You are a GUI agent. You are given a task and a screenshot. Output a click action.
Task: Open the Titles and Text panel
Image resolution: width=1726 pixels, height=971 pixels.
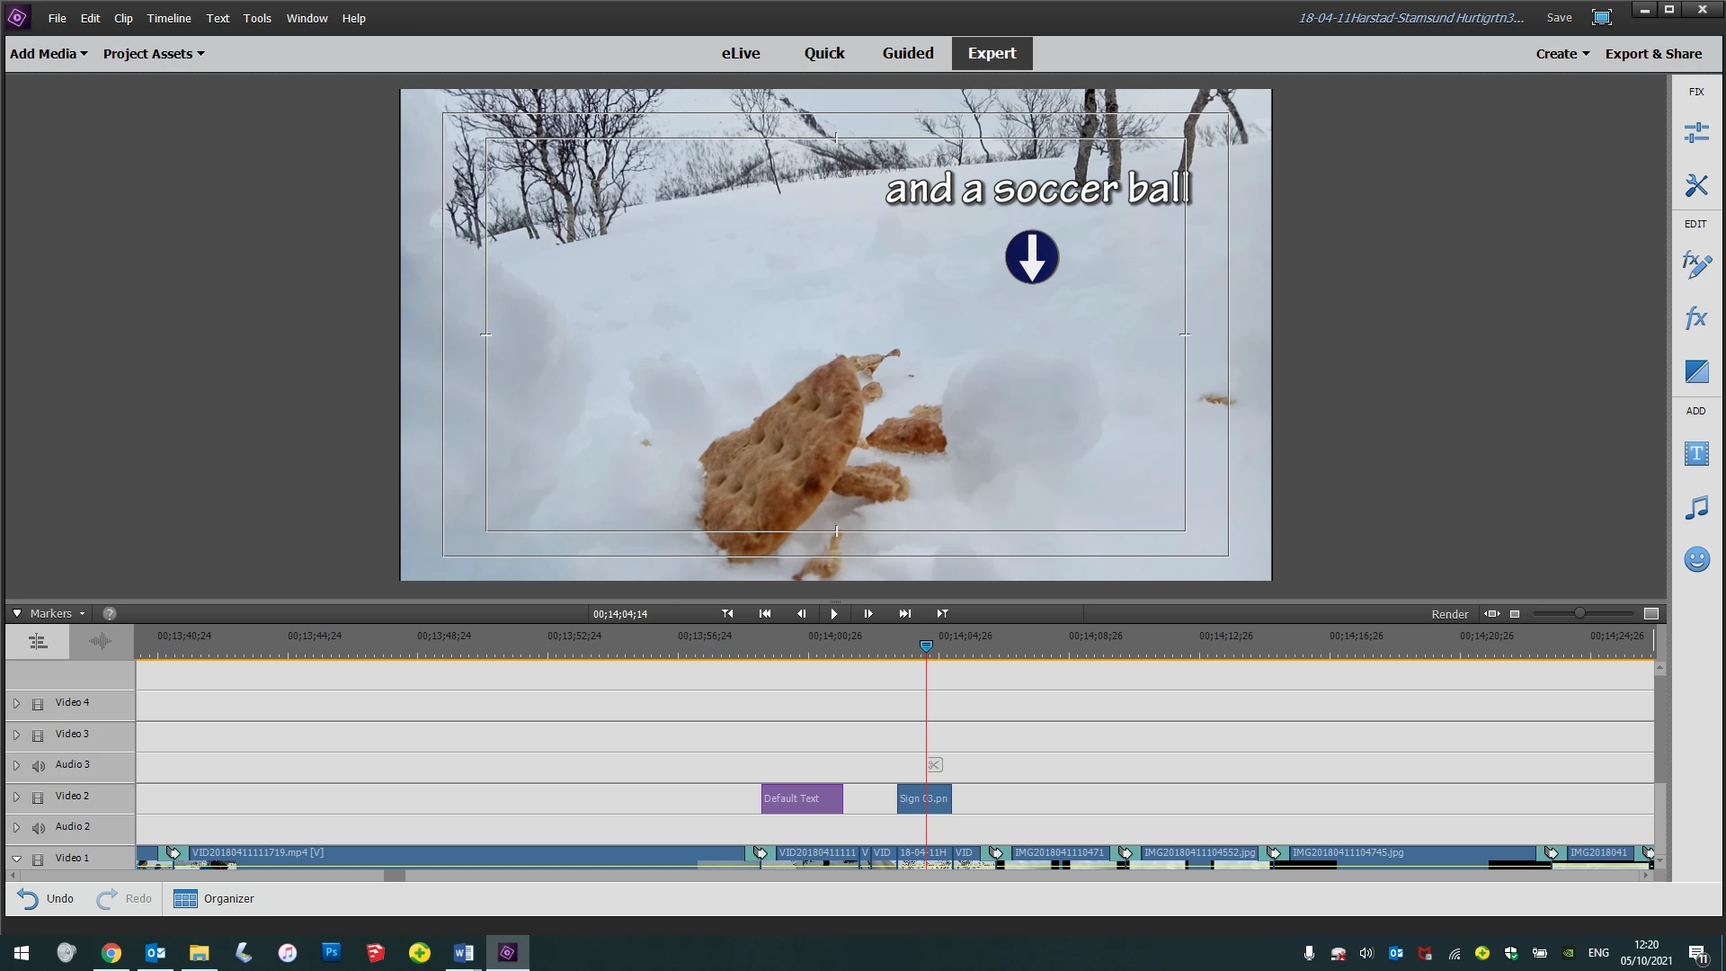click(x=1696, y=454)
